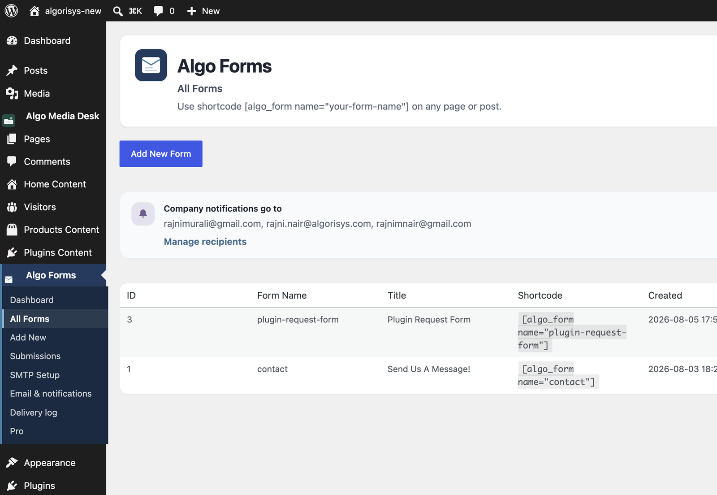717x495 pixels.
Task: Click the Company notifications go to label
Action: pyautogui.click(x=223, y=208)
